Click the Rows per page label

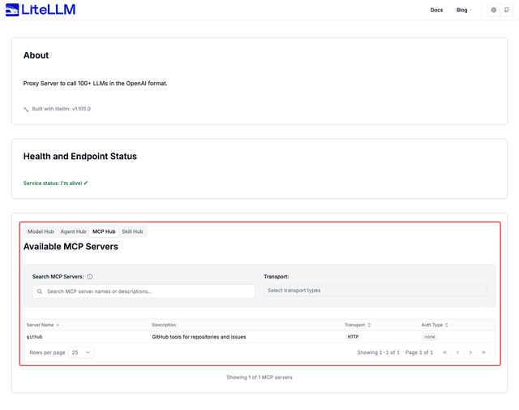tap(47, 352)
